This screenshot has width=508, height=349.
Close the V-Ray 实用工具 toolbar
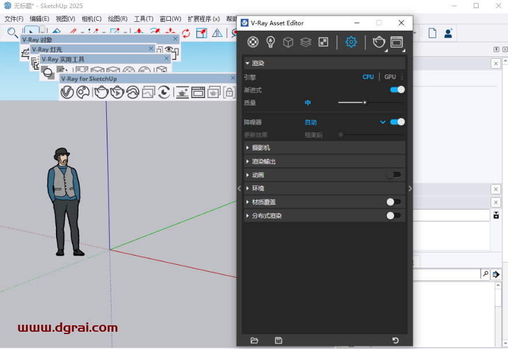(166, 58)
